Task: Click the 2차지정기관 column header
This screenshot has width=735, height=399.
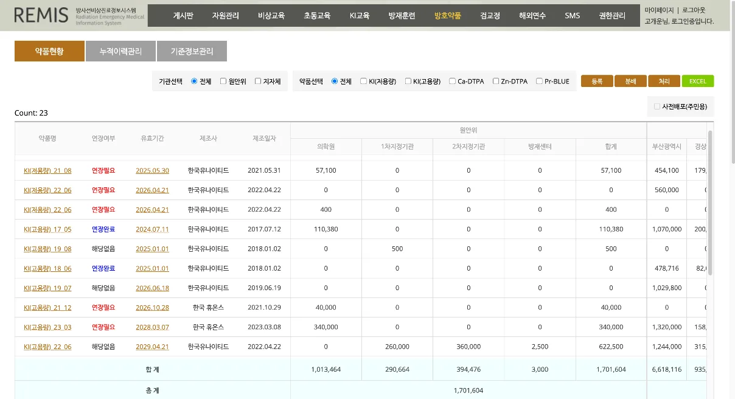Action: [469, 146]
